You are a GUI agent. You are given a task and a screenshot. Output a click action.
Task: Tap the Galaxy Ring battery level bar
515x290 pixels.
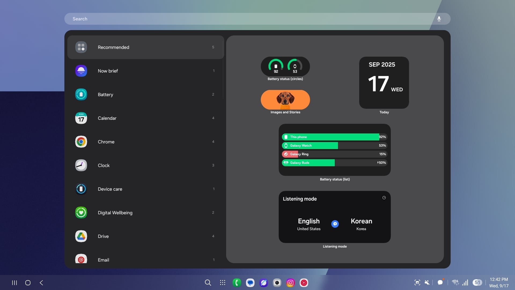[x=334, y=154]
